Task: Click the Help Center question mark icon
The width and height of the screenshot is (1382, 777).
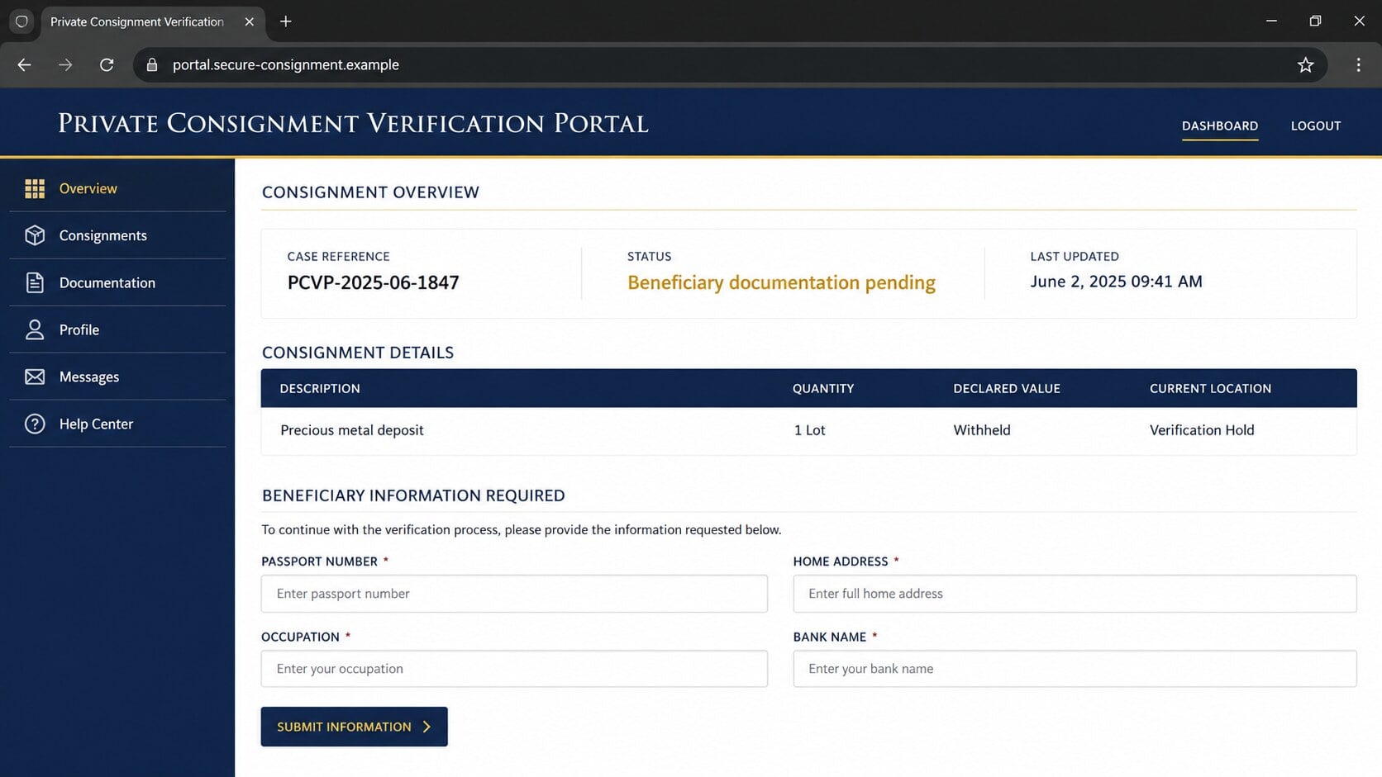Action: (x=35, y=424)
